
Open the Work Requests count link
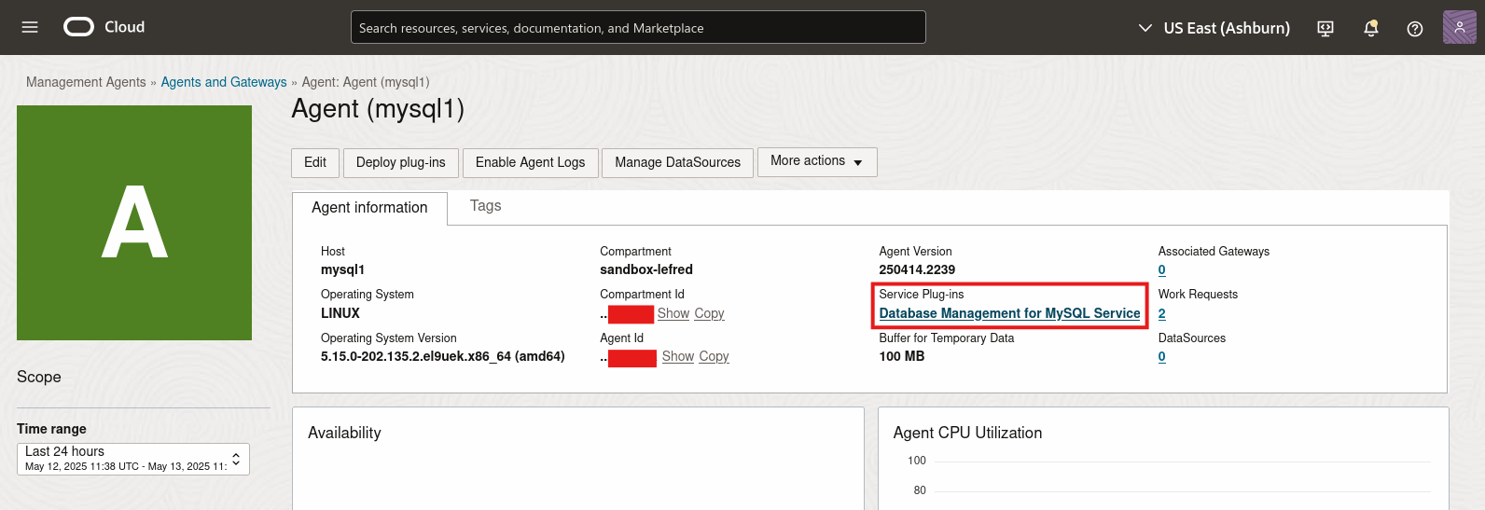[x=1161, y=313]
